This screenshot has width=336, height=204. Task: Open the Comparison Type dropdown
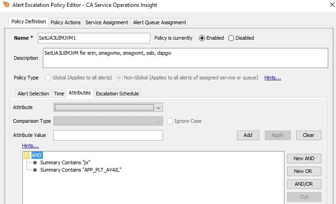108,121
